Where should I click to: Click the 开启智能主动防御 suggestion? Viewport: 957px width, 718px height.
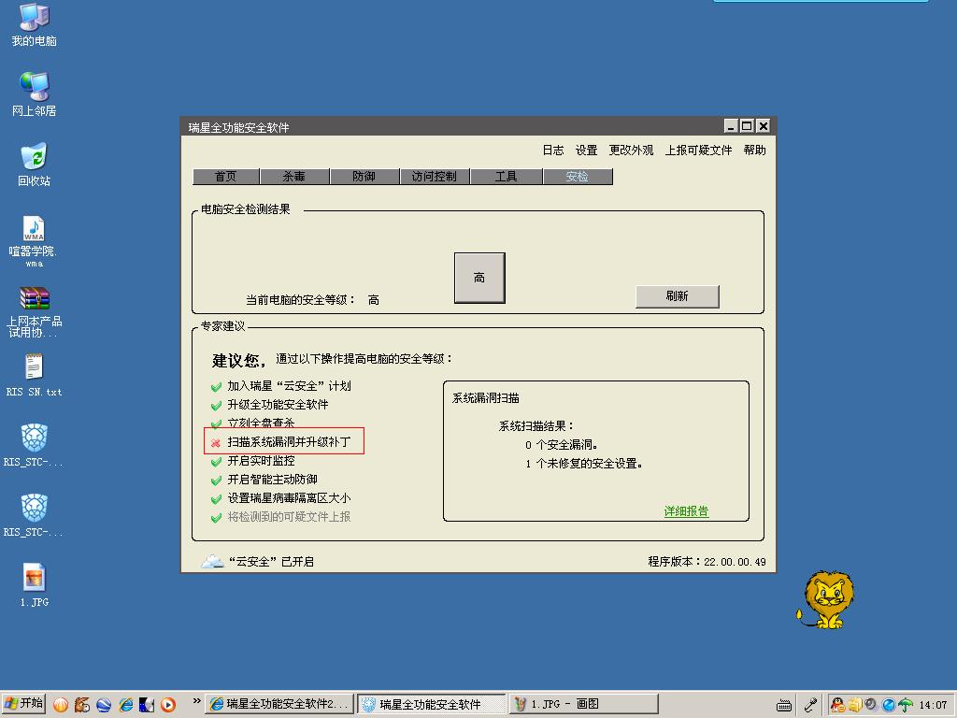pos(272,480)
